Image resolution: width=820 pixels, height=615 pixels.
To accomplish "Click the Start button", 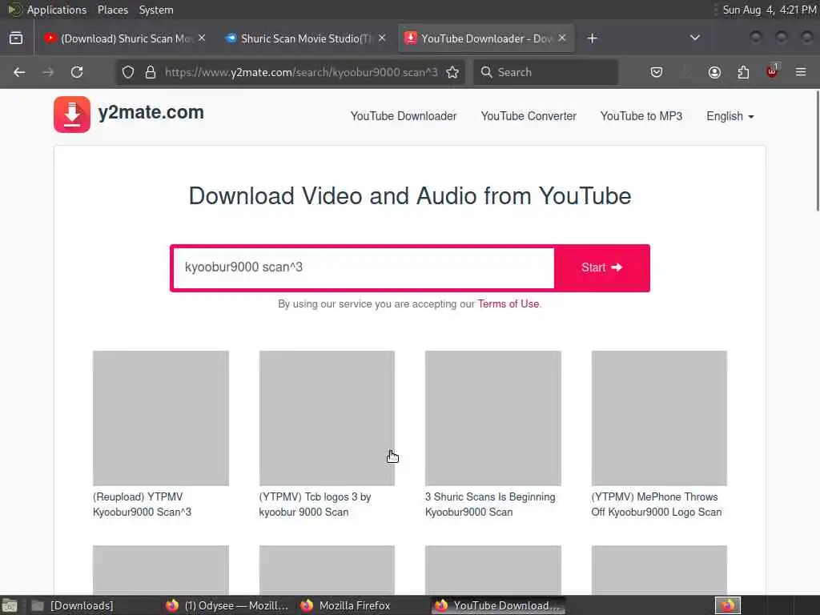I will click(x=602, y=267).
